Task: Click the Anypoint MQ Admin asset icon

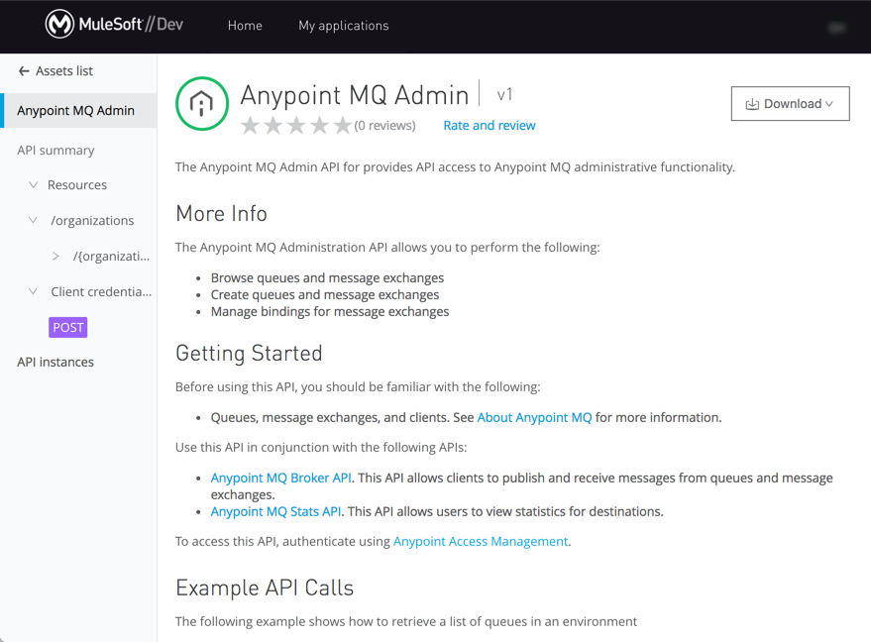Action: 201,103
